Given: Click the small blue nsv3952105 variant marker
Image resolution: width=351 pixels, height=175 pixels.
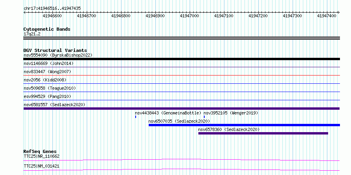Looking at the screenshot, I should point(204,117).
